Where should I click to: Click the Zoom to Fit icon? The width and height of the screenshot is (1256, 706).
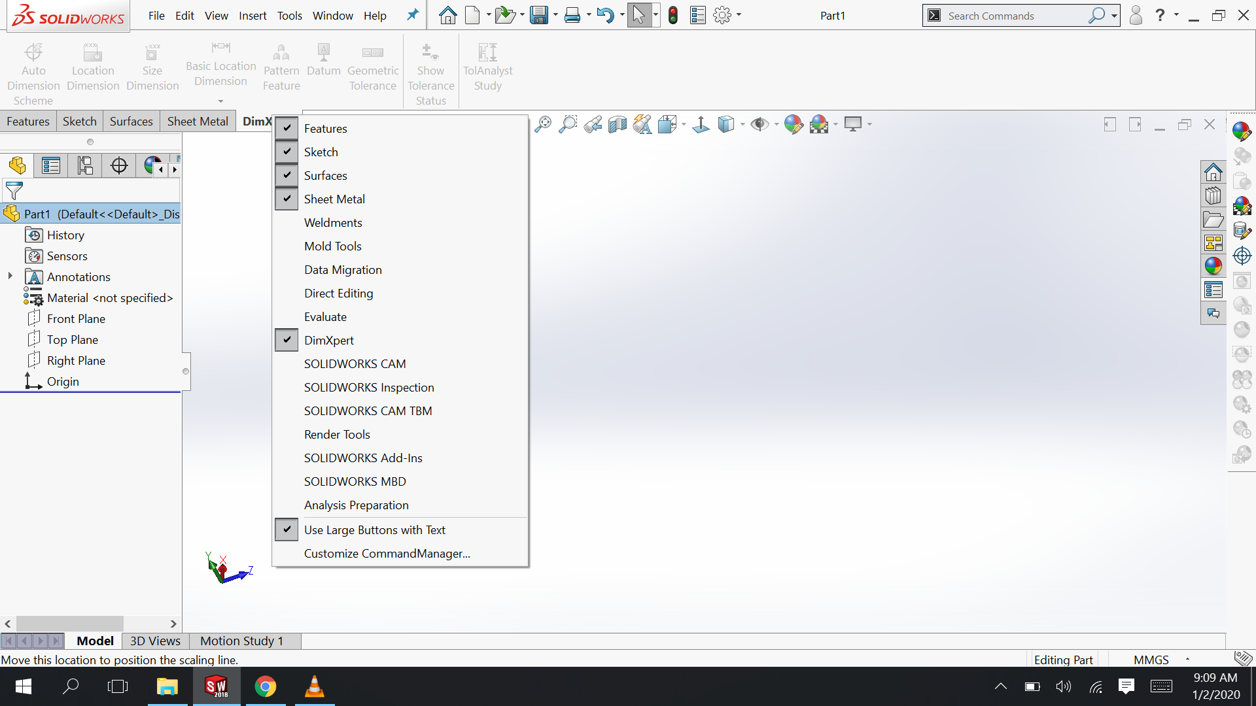[543, 124]
